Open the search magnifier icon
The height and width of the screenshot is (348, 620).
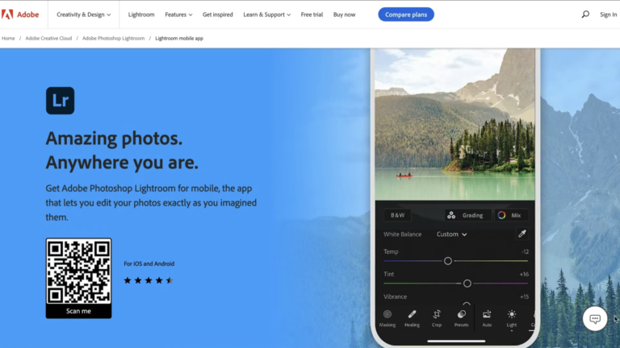[585, 14]
